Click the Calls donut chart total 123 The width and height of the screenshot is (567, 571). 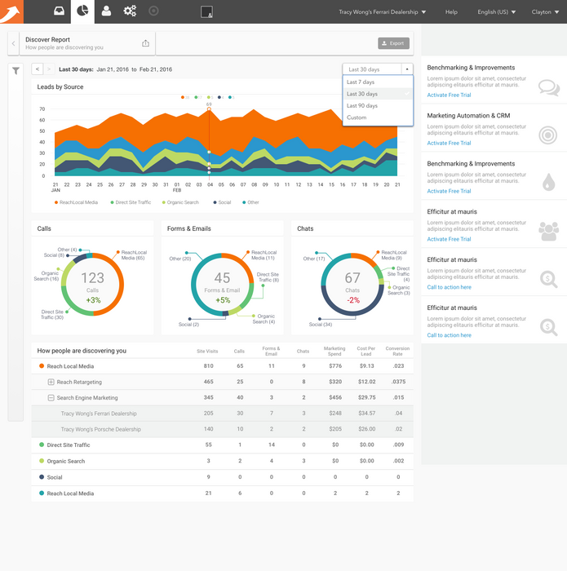point(92,278)
